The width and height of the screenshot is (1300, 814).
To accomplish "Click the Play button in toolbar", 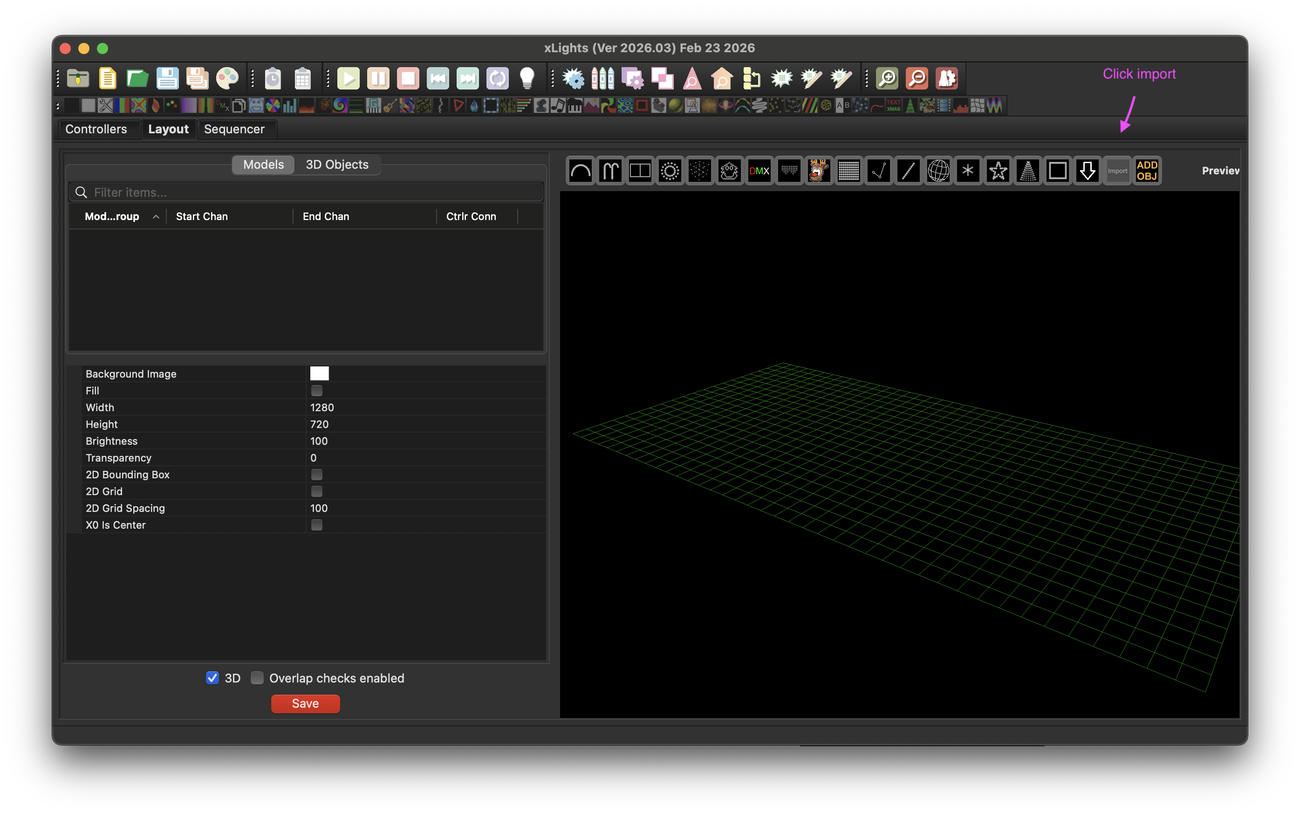I will tap(349, 79).
